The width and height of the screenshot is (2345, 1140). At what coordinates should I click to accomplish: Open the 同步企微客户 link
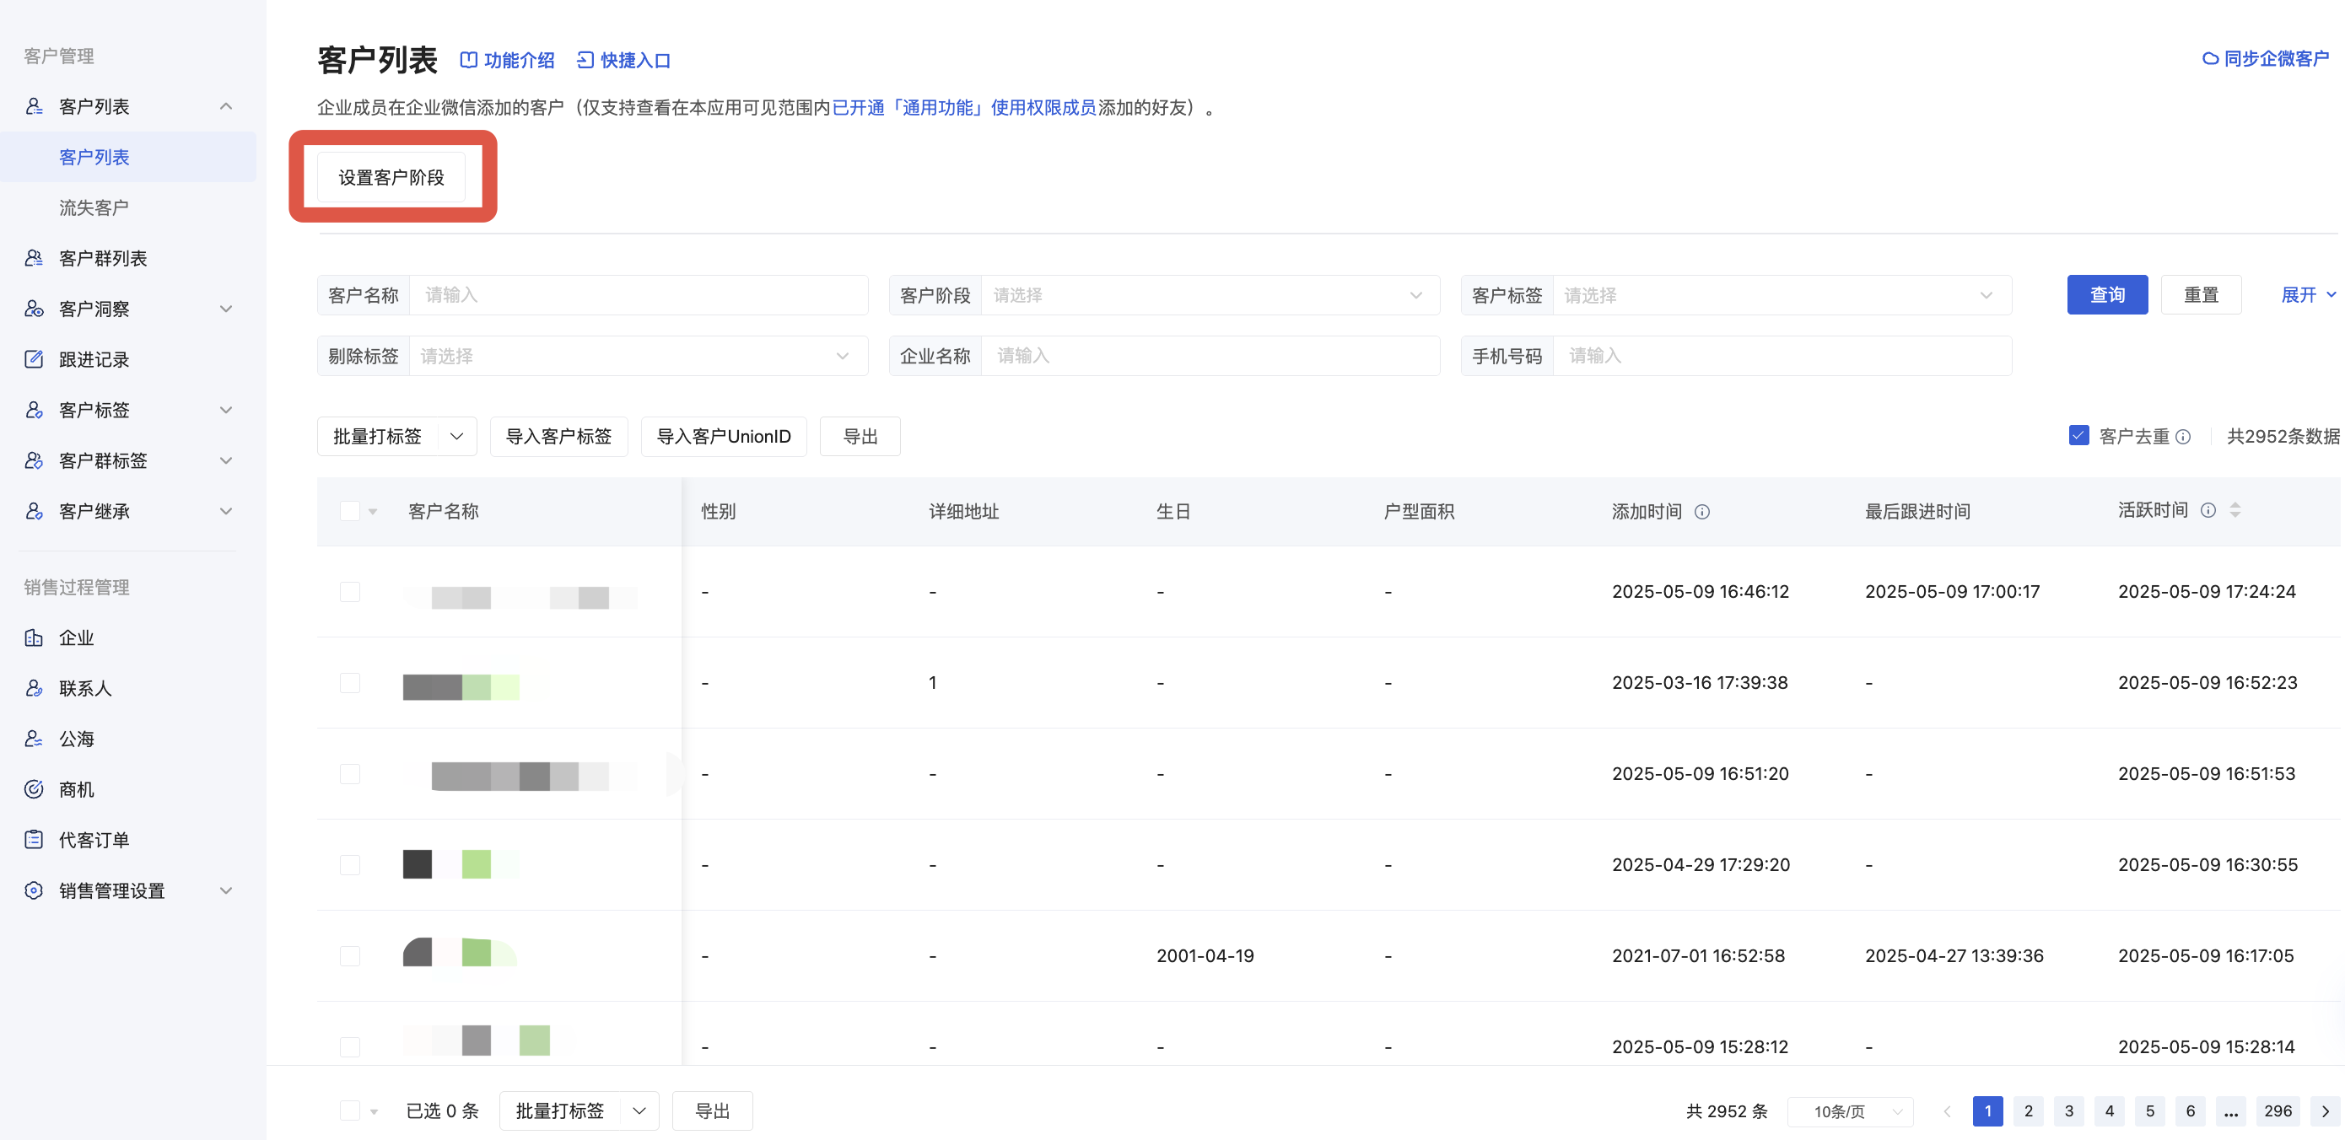(x=2266, y=59)
